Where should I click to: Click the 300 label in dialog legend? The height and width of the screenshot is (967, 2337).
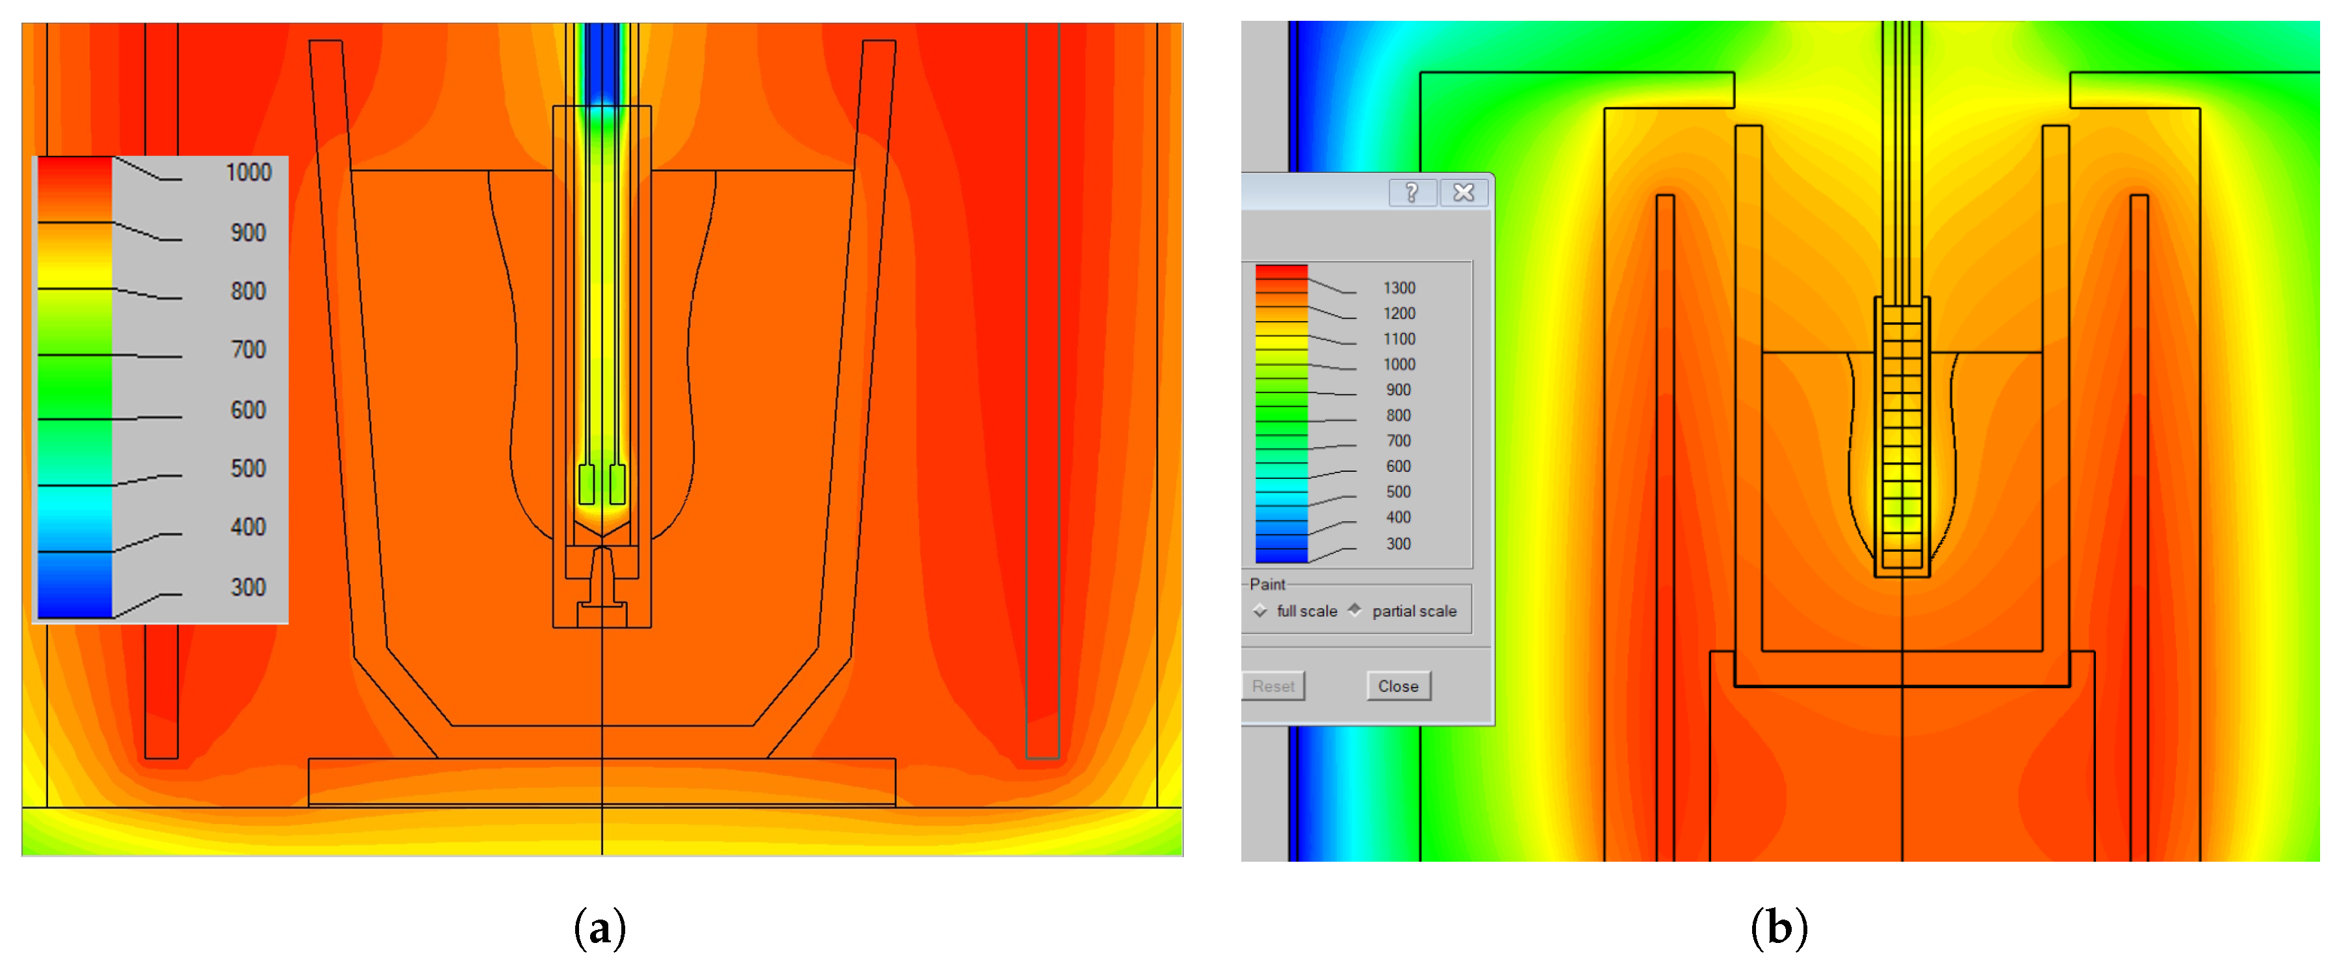tap(1398, 543)
